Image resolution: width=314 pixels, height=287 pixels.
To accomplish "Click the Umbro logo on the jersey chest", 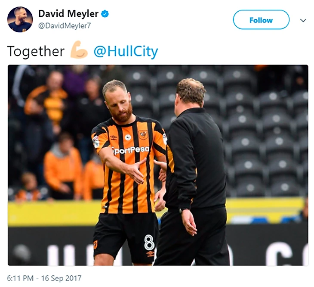I will pyautogui.click(x=114, y=137).
